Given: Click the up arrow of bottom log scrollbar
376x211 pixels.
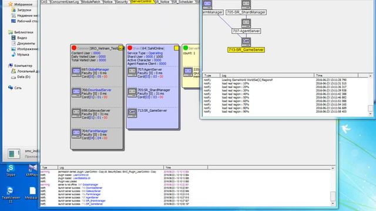Looking at the screenshot, I should [x=333, y=168].
